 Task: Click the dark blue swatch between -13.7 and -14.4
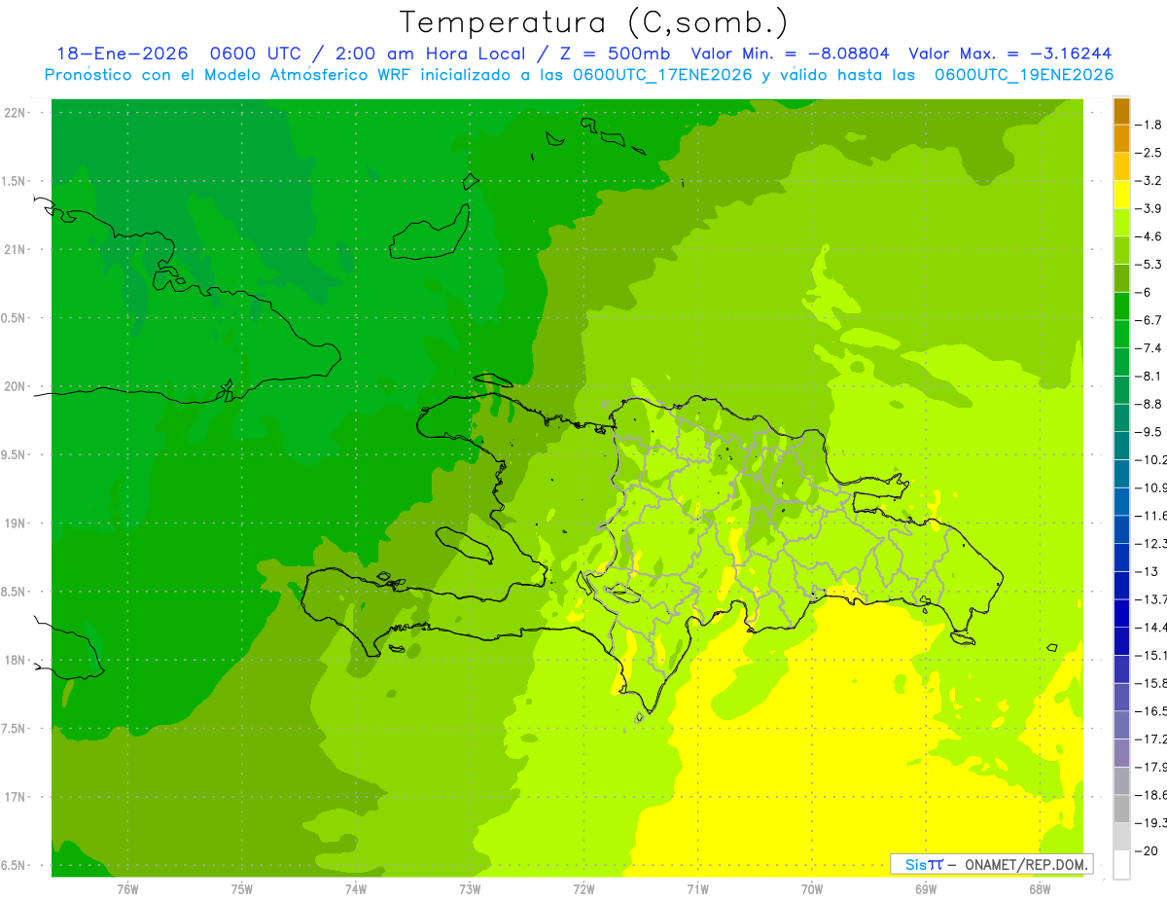pyautogui.click(x=1121, y=613)
